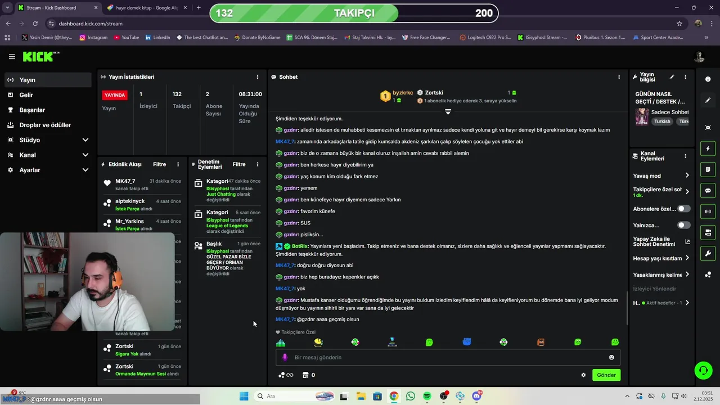Open chat settings gear icon
Screen dimensions: 720x405
(x=583, y=375)
